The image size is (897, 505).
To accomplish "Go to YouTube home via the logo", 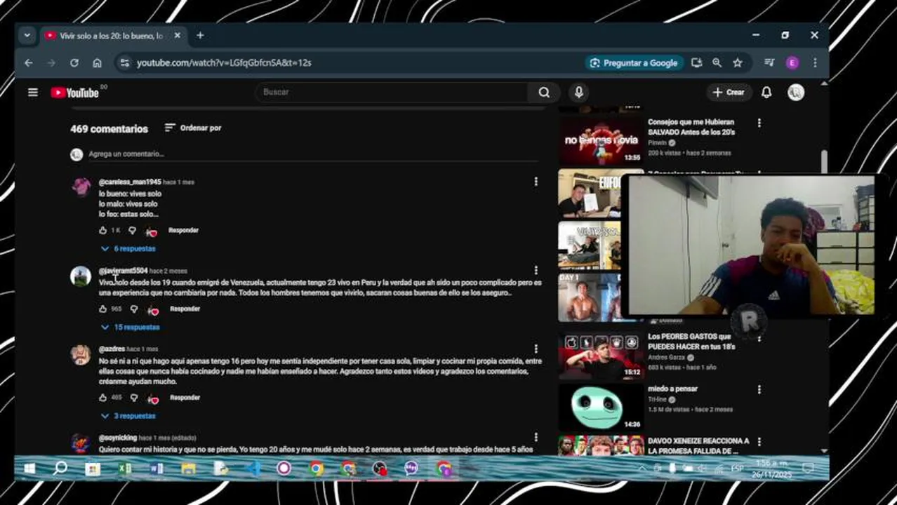I will pos(74,93).
